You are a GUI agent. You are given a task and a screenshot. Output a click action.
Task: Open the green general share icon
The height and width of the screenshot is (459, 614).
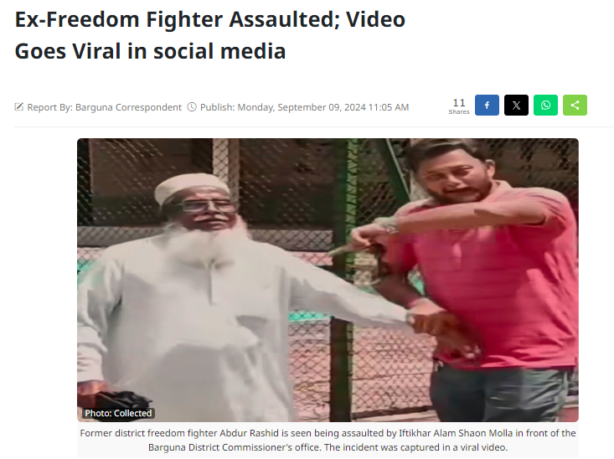575,105
